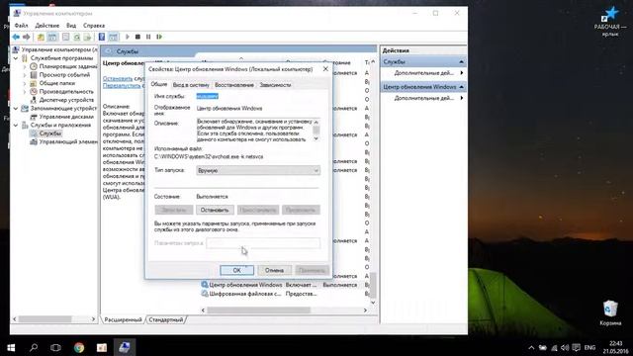Click the Export list toolbar icon
The image size is (633, 356).
[x=88, y=38]
